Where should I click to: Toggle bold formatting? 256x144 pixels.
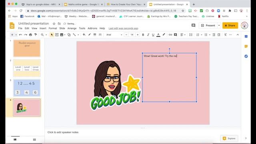coord(143,35)
